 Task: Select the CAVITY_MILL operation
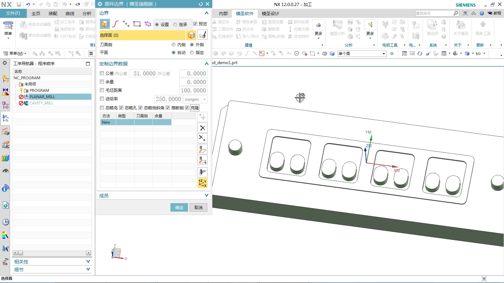(41, 103)
